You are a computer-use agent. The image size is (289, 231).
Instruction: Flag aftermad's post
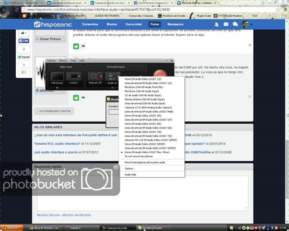(x=83, y=98)
